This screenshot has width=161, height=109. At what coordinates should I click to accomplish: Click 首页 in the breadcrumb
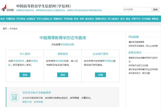pos(5,29)
